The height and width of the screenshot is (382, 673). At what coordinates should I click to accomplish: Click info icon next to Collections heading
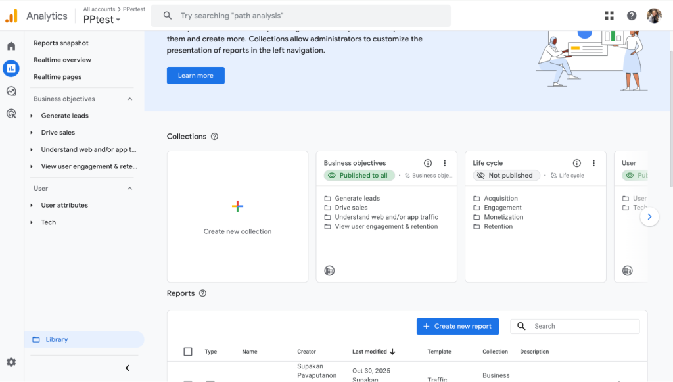point(214,137)
